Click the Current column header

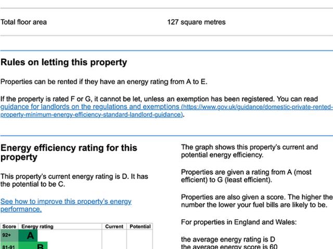[114, 227]
